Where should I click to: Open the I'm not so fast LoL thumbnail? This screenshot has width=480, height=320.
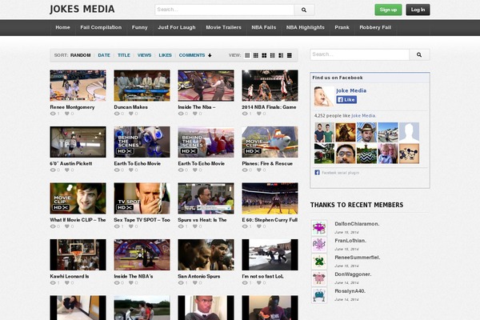coord(270,254)
